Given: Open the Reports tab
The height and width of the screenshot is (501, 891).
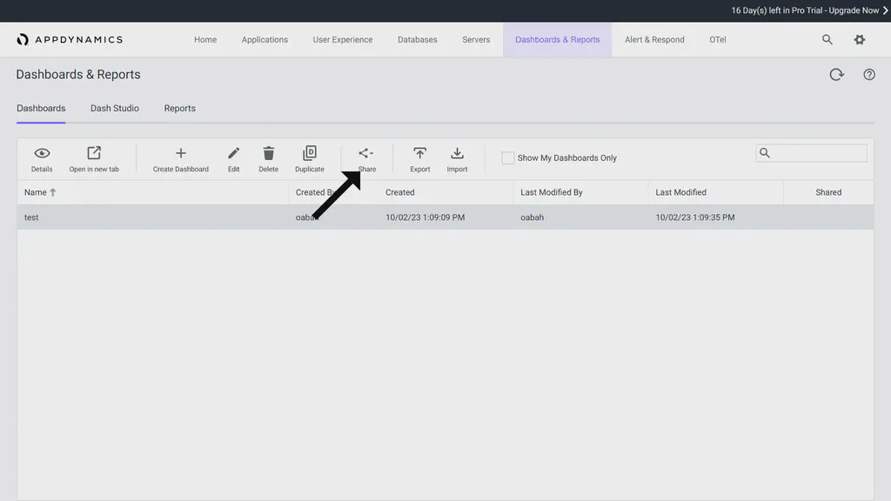Looking at the screenshot, I should (x=179, y=108).
